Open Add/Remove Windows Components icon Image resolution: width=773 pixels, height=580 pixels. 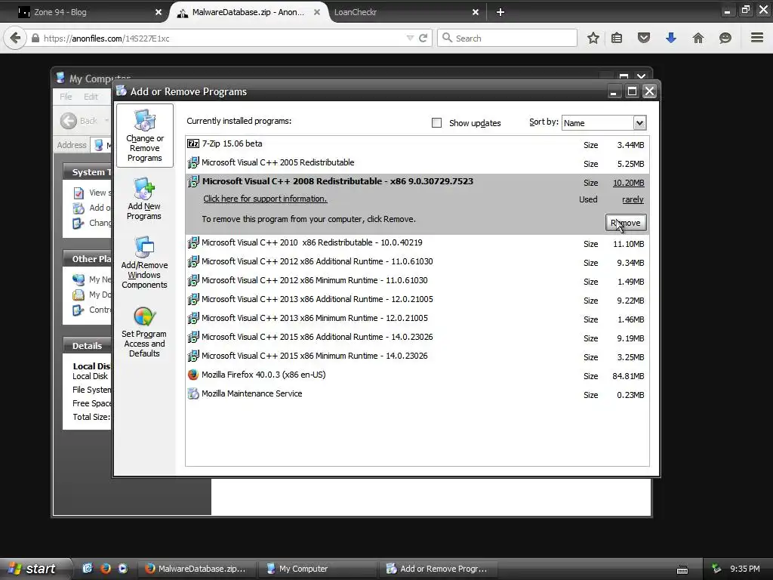(x=144, y=262)
